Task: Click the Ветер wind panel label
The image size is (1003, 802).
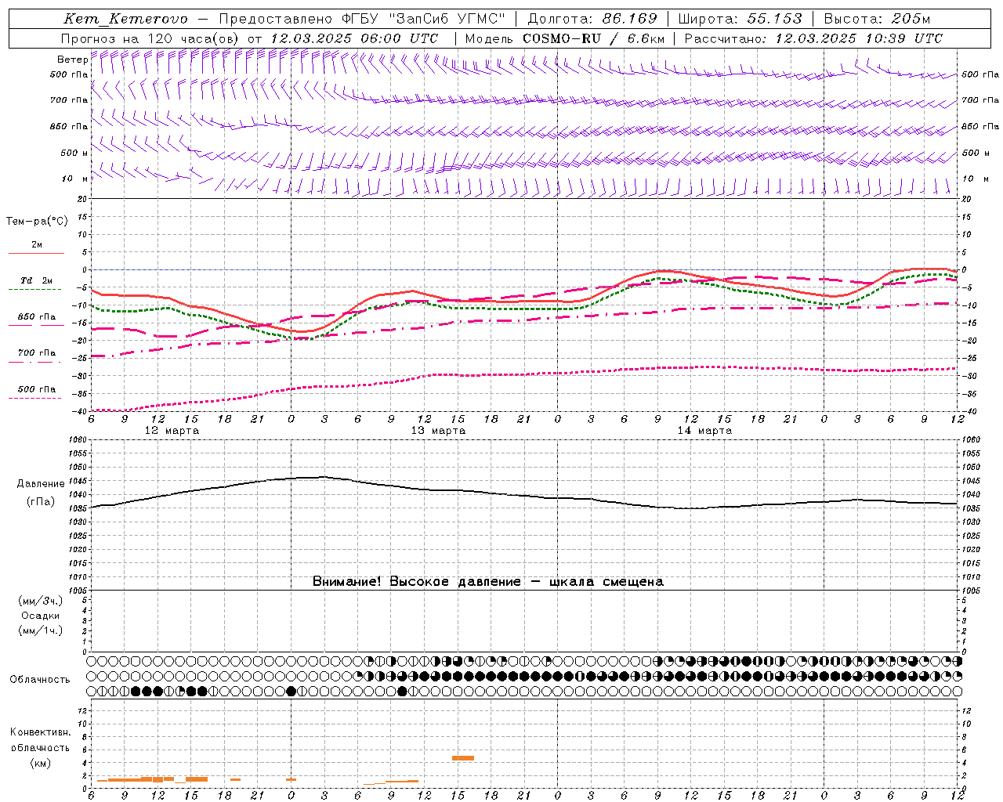Action: click(72, 60)
